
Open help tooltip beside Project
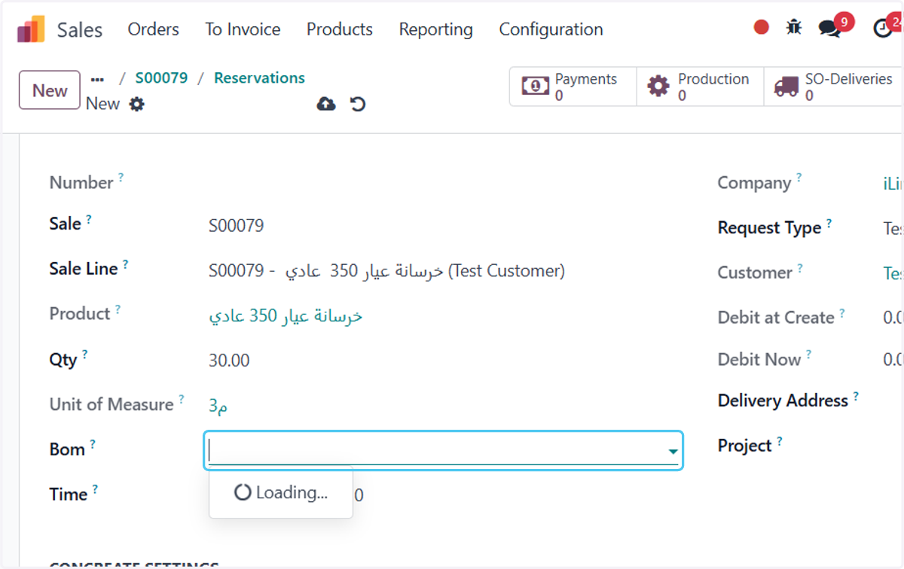tap(779, 441)
